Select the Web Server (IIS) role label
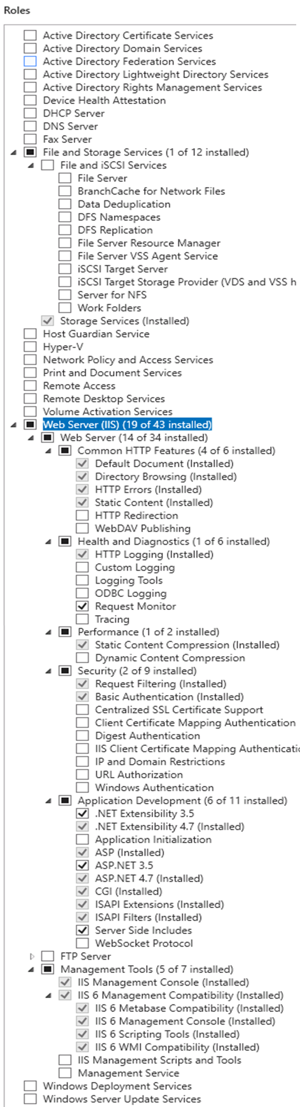300x1107 pixels. point(127,425)
